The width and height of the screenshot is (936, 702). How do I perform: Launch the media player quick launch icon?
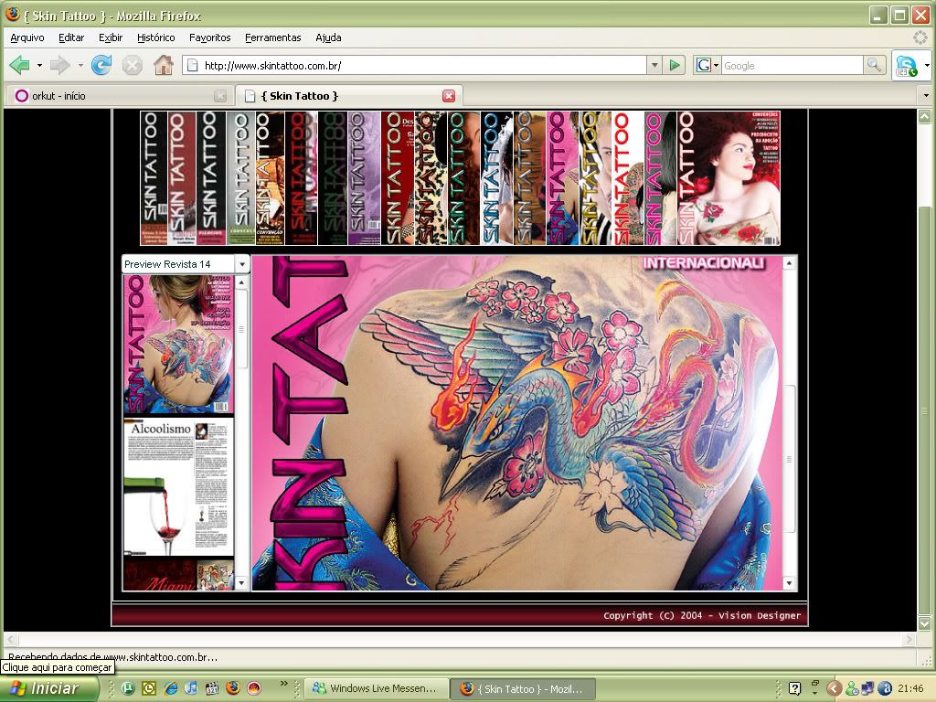coord(212,688)
